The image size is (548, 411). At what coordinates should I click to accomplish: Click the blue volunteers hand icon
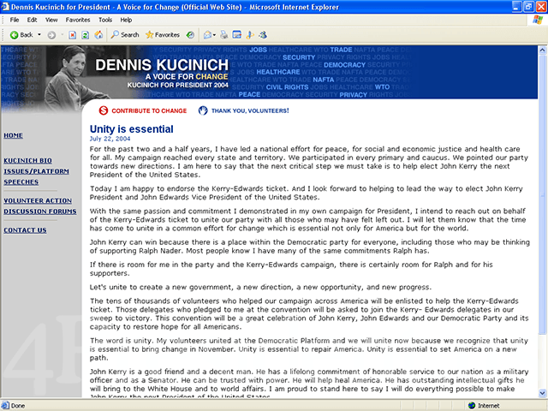point(203,110)
